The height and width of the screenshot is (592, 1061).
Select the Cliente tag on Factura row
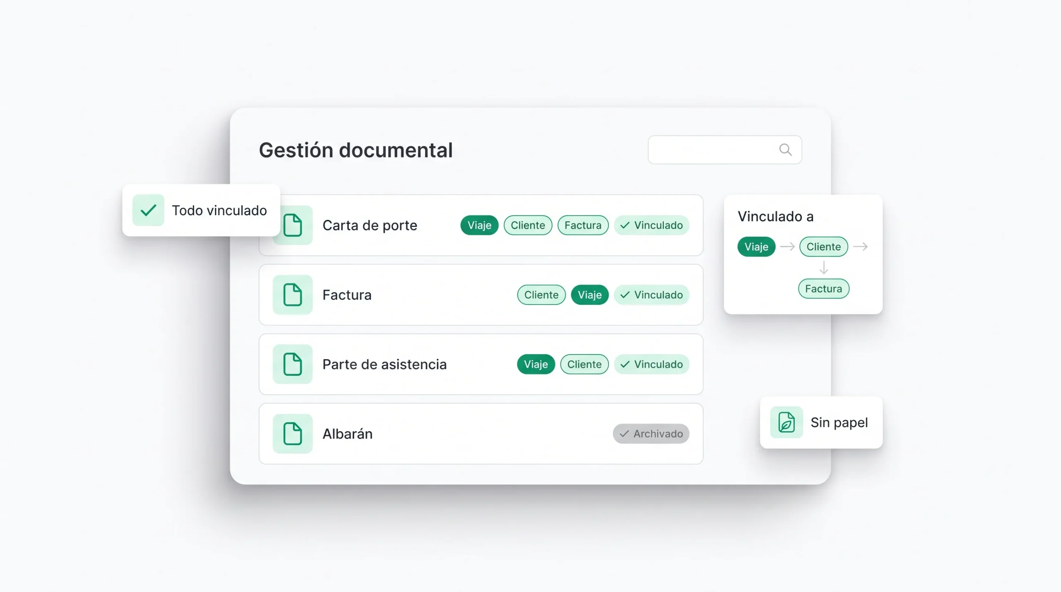541,295
